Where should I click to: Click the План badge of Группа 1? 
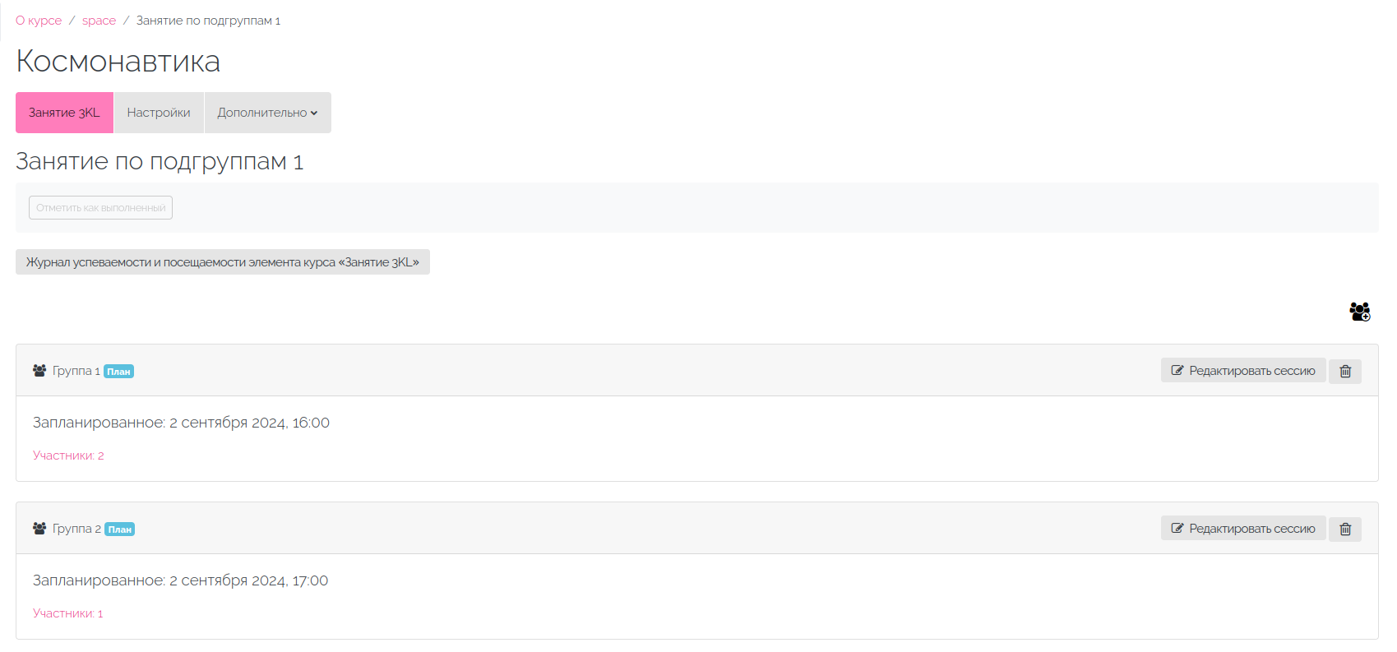tap(119, 372)
